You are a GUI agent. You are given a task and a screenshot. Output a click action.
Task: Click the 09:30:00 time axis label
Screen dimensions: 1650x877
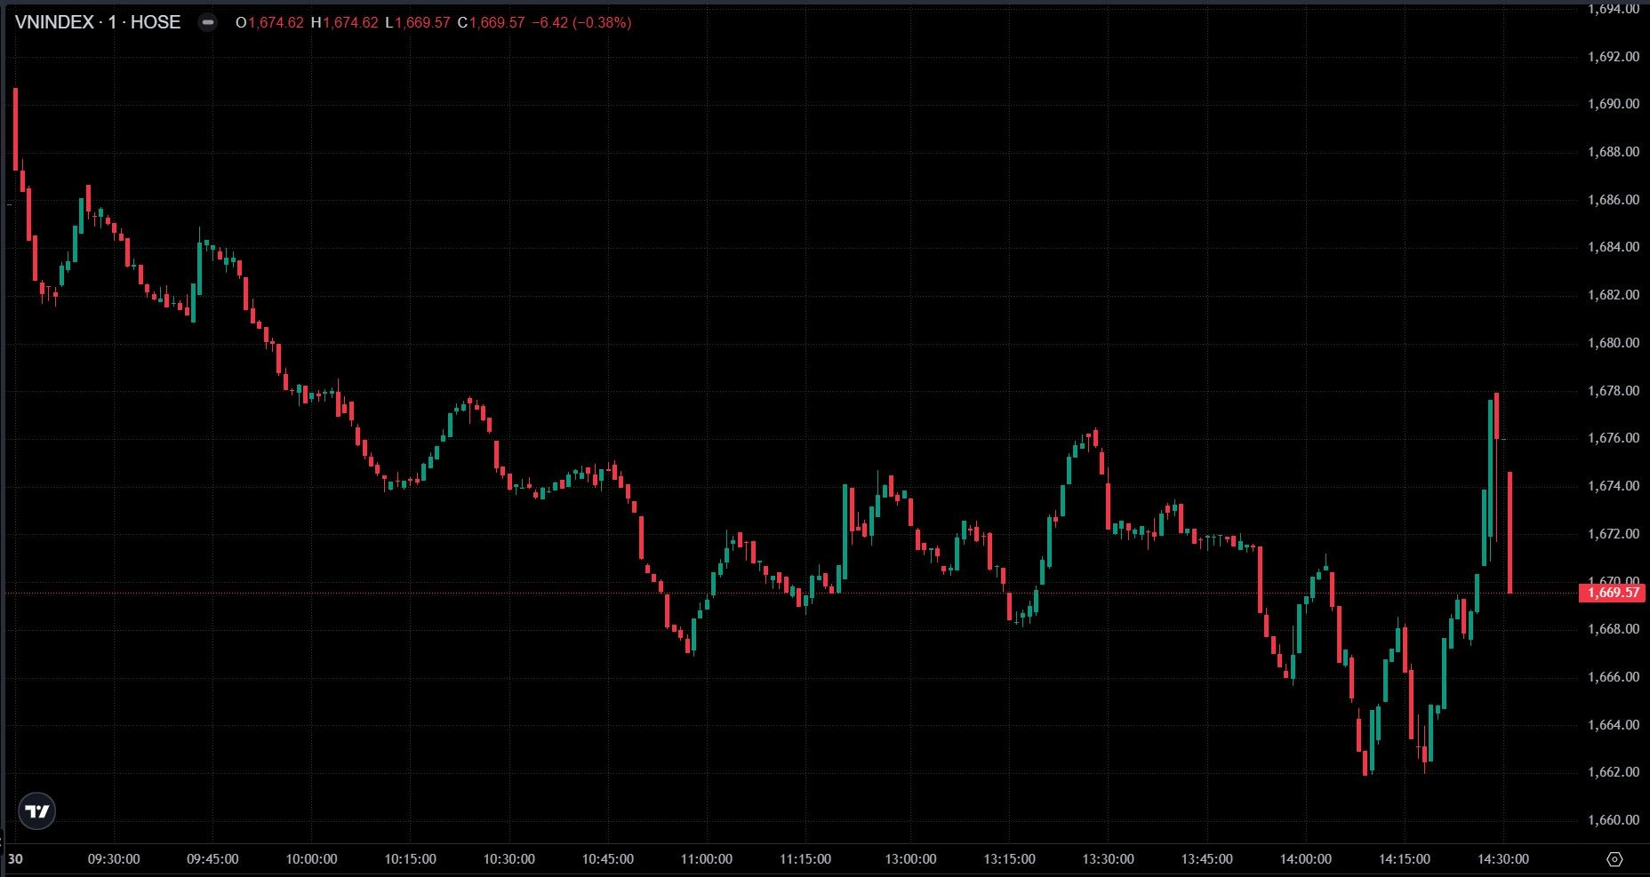114,859
